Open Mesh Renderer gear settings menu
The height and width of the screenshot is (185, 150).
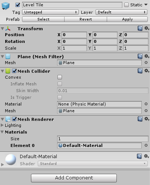[147, 119]
